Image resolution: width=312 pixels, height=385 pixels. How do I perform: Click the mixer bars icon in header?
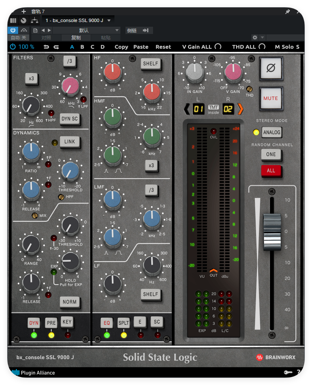[x=13, y=20]
